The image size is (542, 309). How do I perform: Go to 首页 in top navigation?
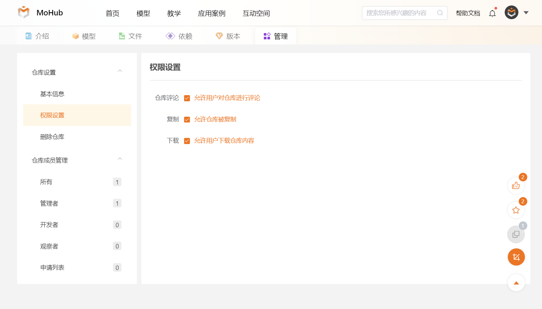(113, 13)
